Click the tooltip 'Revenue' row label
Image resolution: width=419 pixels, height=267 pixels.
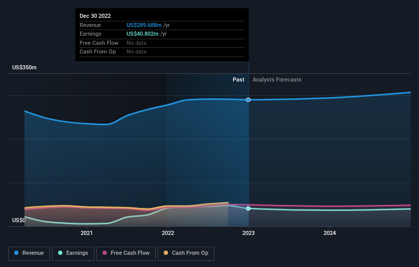coord(90,25)
